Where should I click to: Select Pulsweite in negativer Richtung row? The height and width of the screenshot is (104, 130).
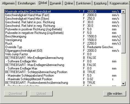pos(63,33)
